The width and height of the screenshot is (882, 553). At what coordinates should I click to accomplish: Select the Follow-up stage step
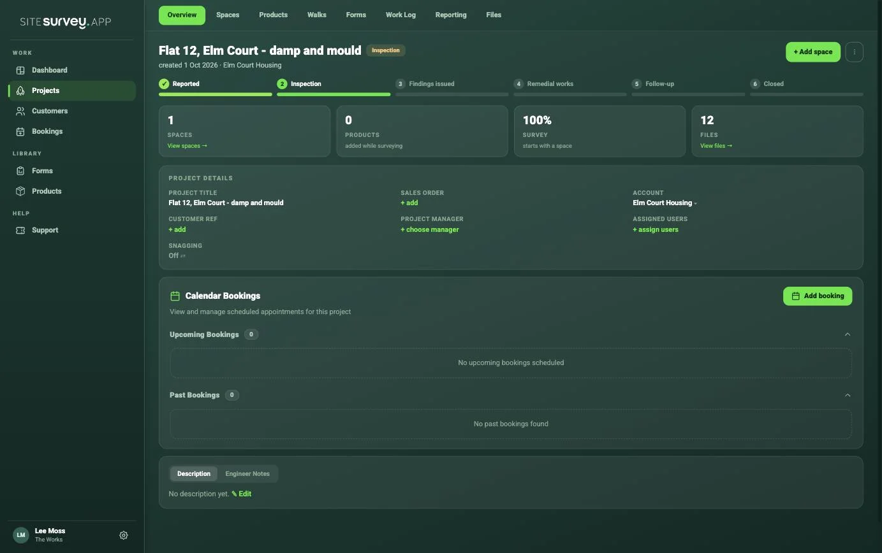pyautogui.click(x=688, y=86)
